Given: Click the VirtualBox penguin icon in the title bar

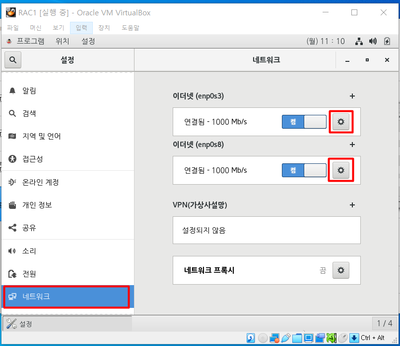Looking at the screenshot, I should click(x=11, y=12).
